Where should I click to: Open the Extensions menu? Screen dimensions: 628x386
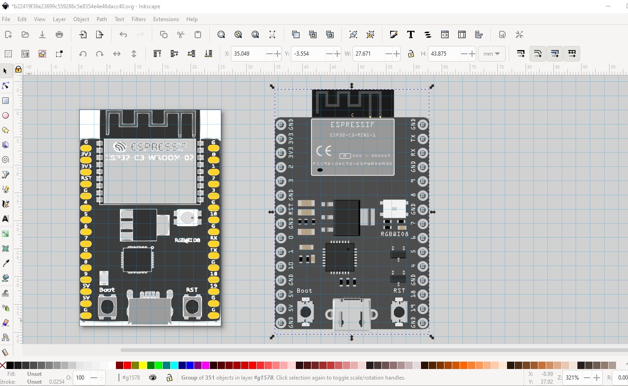click(166, 19)
